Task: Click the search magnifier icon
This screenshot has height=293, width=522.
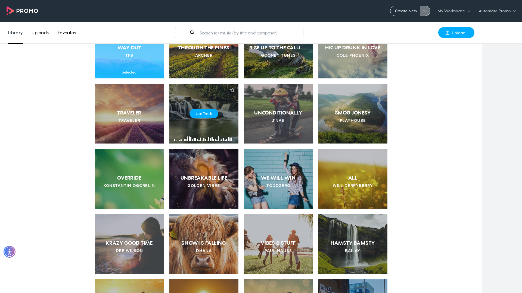Action: click(192, 33)
